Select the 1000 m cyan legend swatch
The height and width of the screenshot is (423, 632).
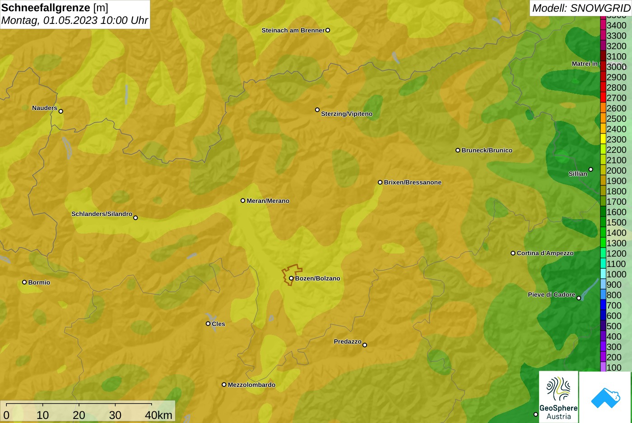[x=603, y=274]
